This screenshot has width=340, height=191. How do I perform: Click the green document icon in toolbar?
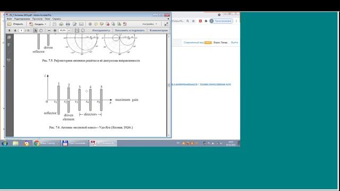pos(119,24)
